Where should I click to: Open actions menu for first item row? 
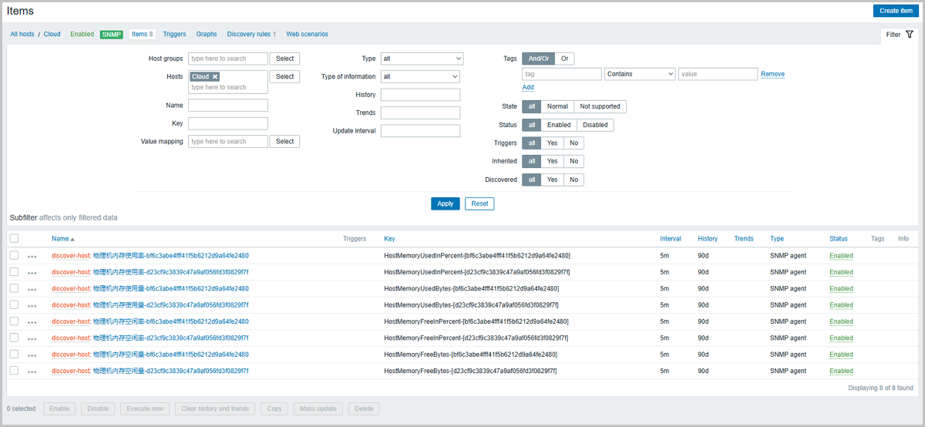(32, 257)
